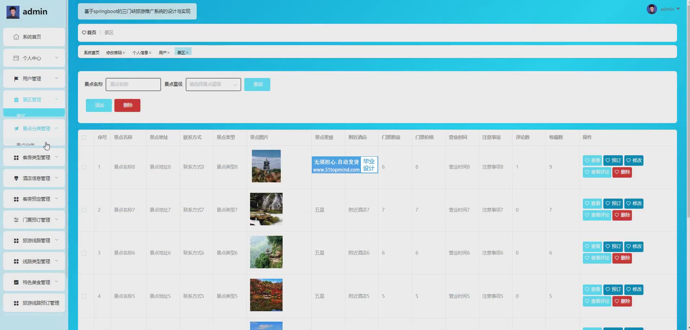The image size is (690, 330).
Task: Click the 旅游线路管理 grid icon
Action: pos(16,241)
